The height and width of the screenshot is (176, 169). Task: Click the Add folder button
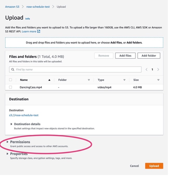coord(149,56)
